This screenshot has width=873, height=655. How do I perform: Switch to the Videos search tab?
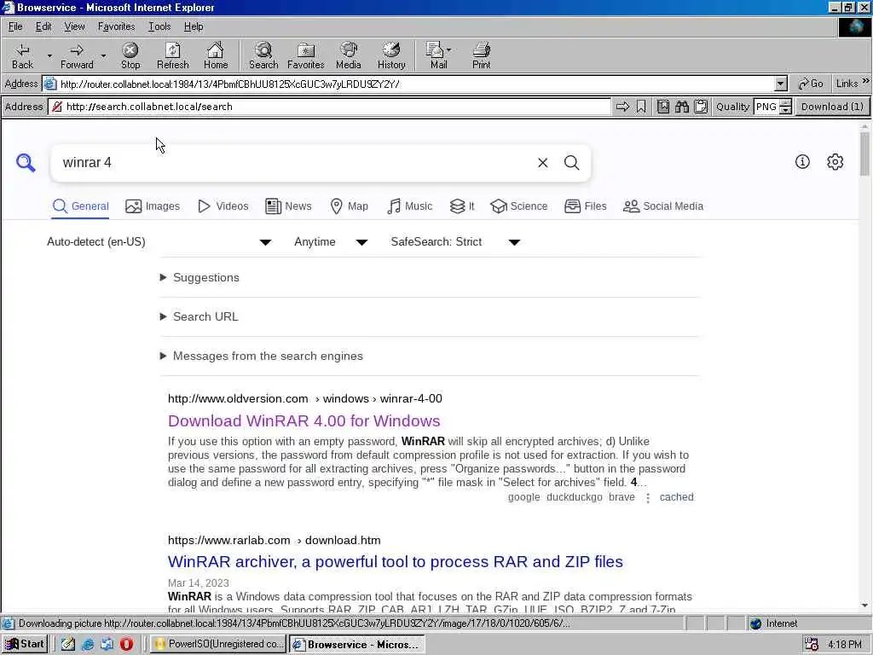coord(223,206)
